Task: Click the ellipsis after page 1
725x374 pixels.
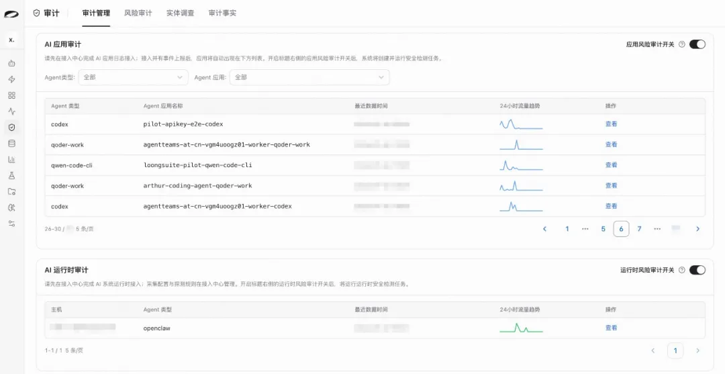Action: [x=585, y=229]
